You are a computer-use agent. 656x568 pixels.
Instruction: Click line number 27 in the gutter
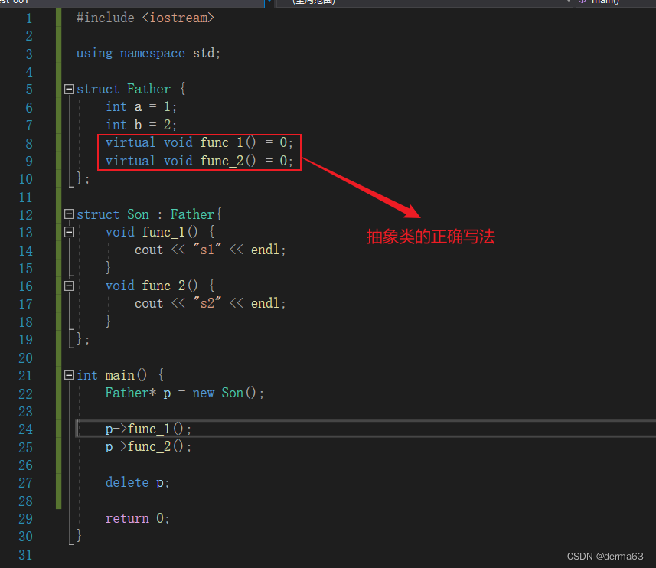point(25,483)
